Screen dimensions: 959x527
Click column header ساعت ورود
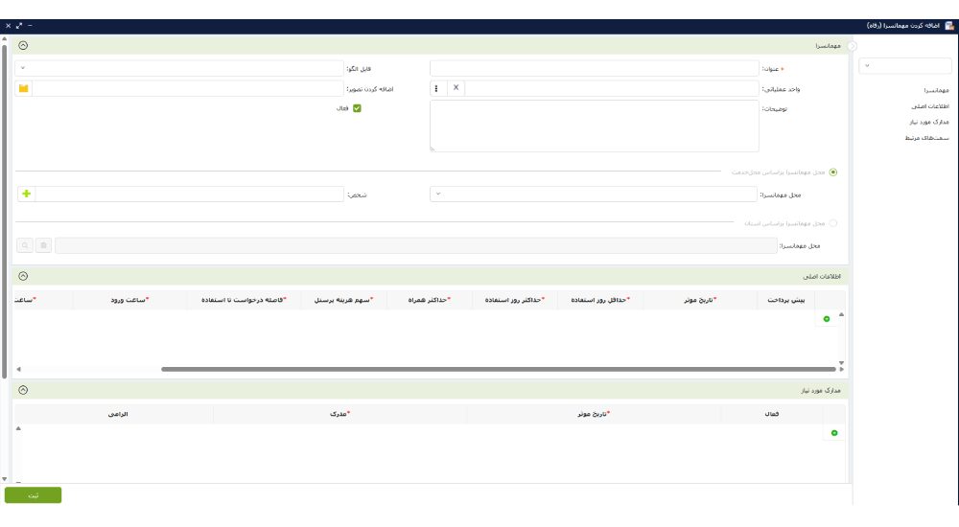pyautogui.click(x=129, y=300)
